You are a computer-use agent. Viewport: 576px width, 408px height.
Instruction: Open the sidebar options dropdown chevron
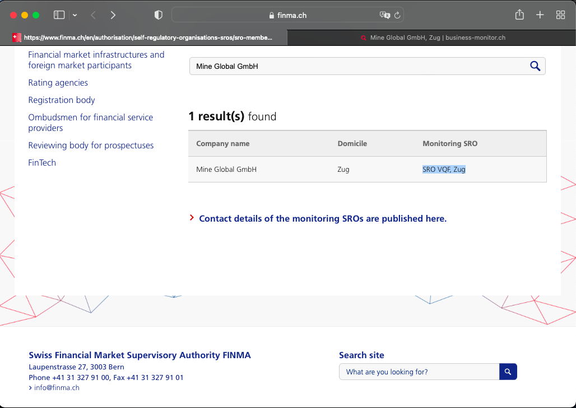[75, 15]
